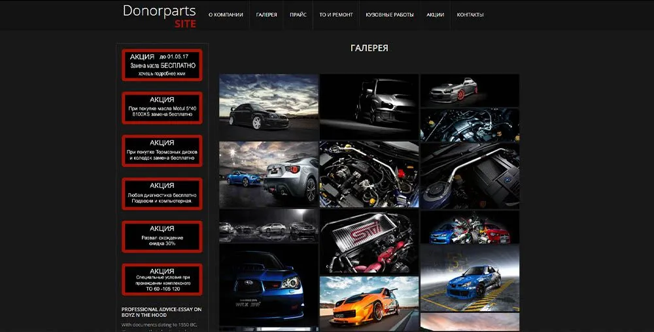Select the ГАЛЕРЕЯ navigation tab
Screen dimensions: 654x332
coord(266,14)
